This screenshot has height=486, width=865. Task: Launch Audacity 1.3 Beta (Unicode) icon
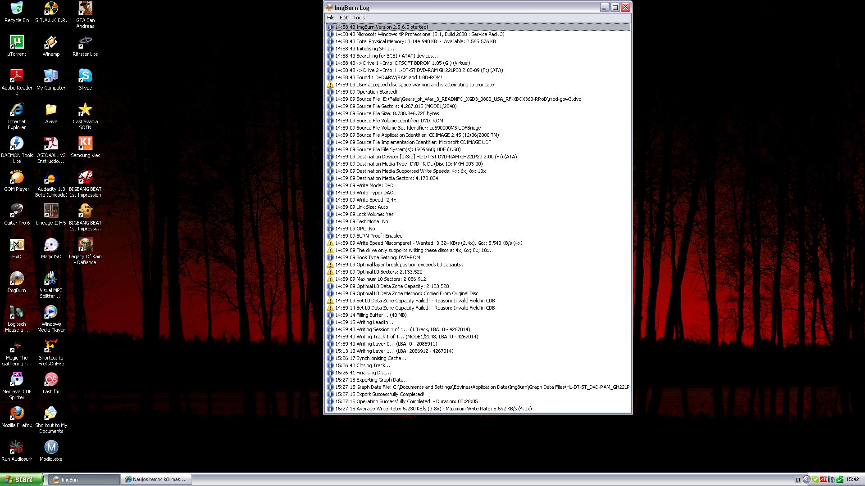[51, 184]
